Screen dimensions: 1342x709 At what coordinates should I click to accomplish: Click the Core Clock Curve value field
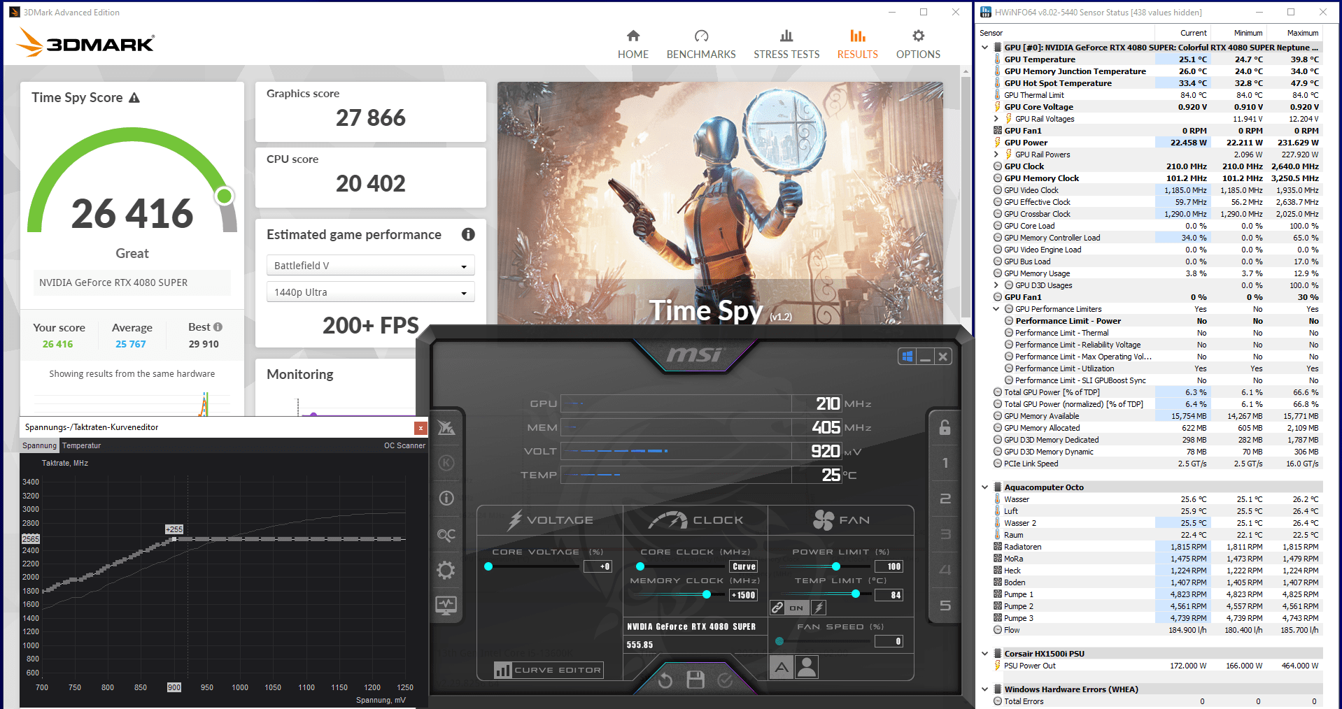743,566
